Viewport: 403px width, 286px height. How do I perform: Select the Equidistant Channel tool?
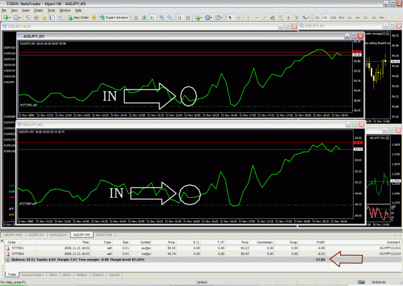point(273,17)
